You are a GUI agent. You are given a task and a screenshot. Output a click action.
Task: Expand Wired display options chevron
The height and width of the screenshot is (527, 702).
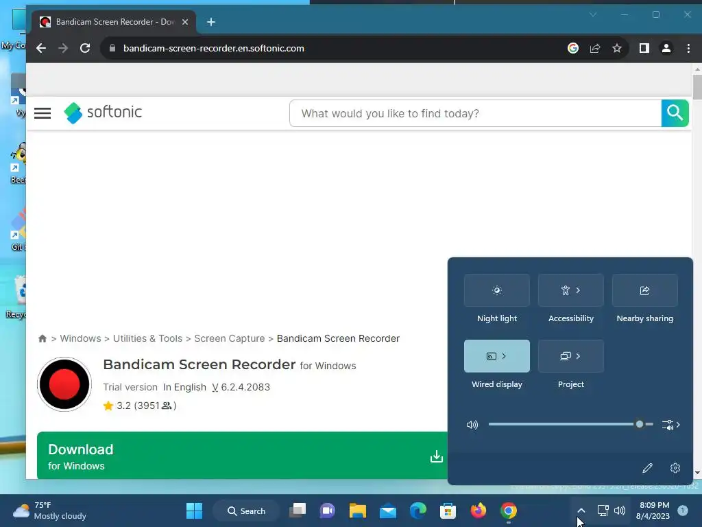(504, 356)
